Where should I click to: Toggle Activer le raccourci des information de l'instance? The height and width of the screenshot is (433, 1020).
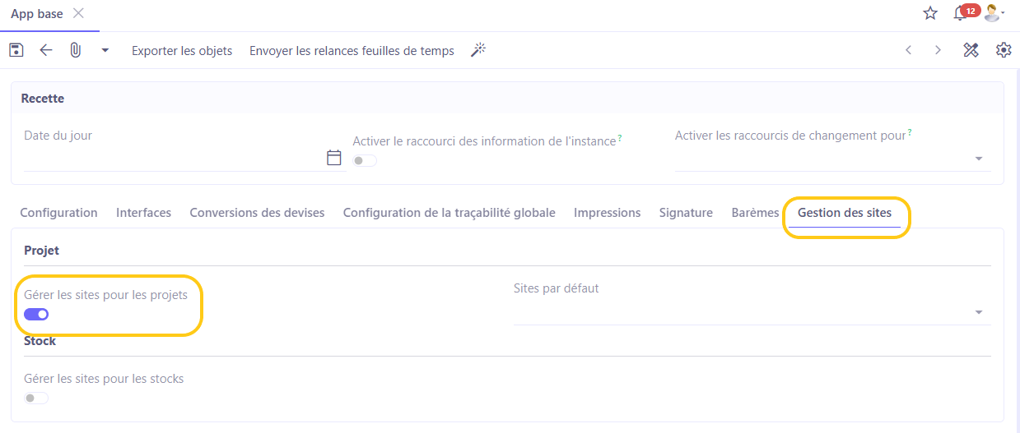tap(365, 161)
